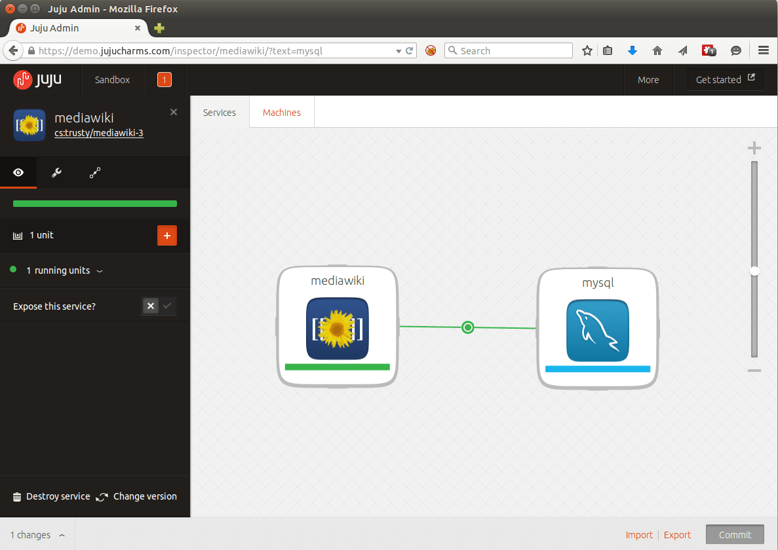
Task: Open the Firefox hamburger menu
Action: (x=764, y=50)
